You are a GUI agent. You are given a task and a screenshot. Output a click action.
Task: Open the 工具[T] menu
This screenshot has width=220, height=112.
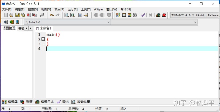(86, 9)
